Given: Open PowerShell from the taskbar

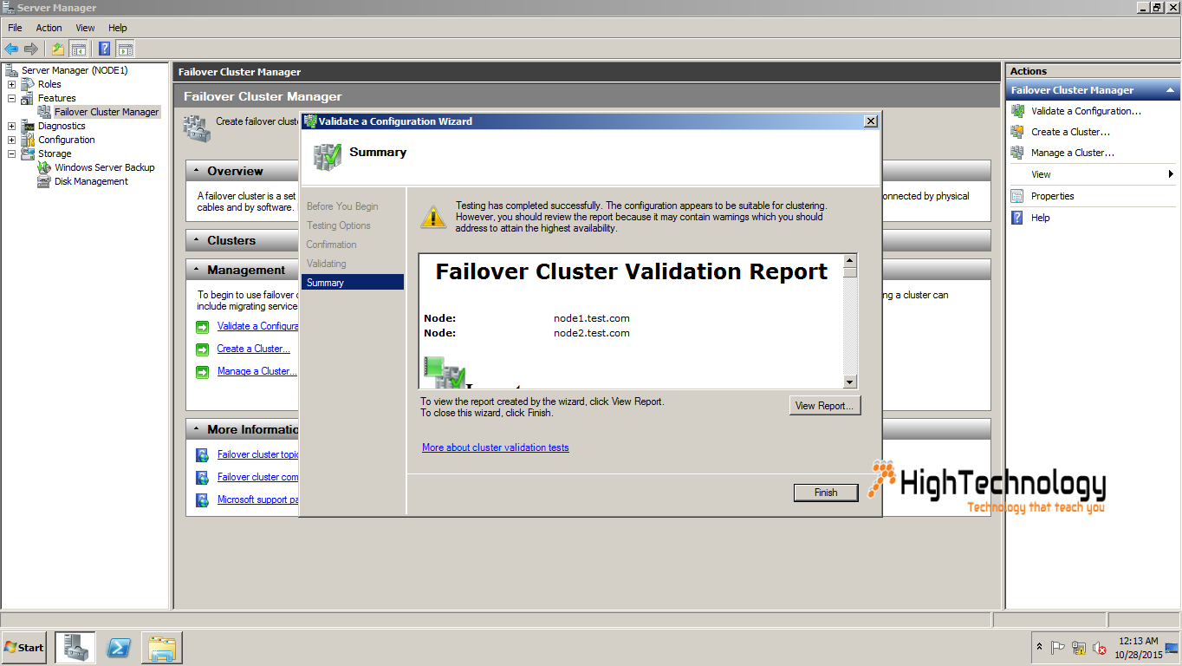Looking at the screenshot, I should tap(118, 648).
